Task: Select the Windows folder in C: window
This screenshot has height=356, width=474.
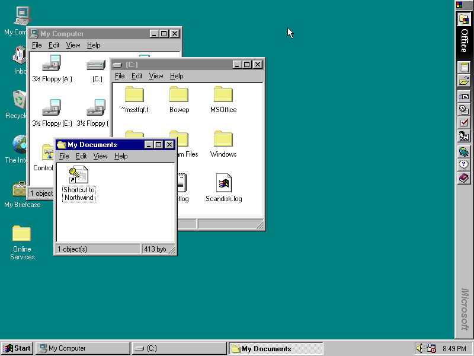Action: pos(223,144)
